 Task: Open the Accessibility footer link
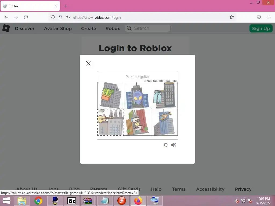(x=210, y=189)
